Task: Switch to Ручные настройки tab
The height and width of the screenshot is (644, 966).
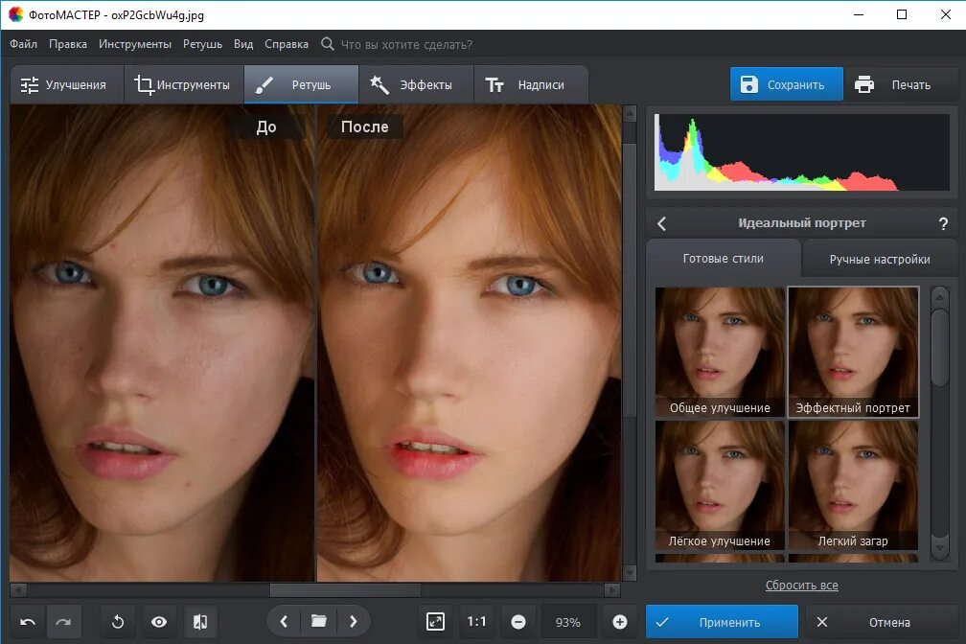Action: (880, 259)
